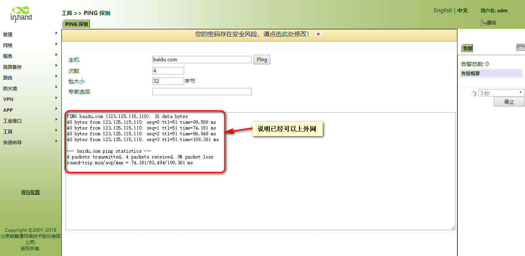
Task: Open the 服务 sidebar menu
Action: tap(8, 56)
